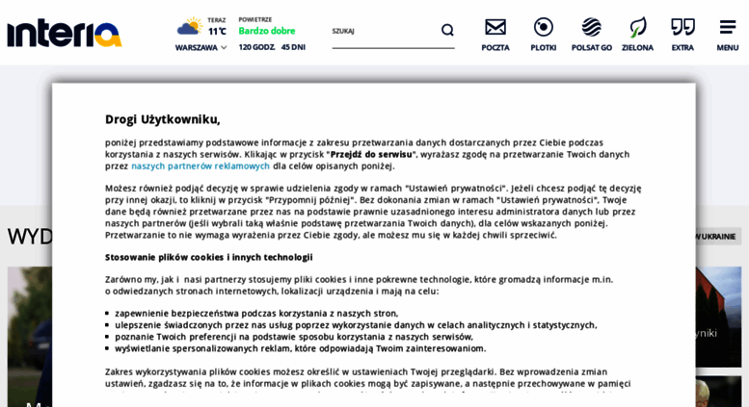Open Poczta envelope icon
Image resolution: width=749 pixels, height=407 pixels.
(x=495, y=27)
